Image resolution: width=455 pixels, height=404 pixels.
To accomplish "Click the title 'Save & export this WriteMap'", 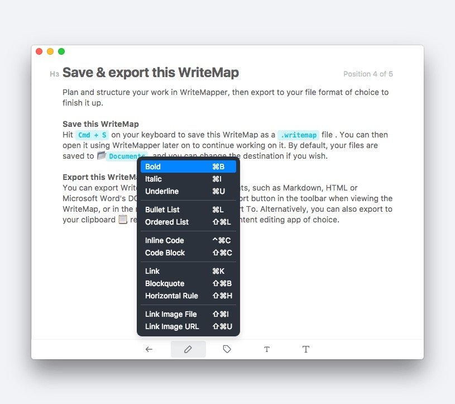I will 151,73.
